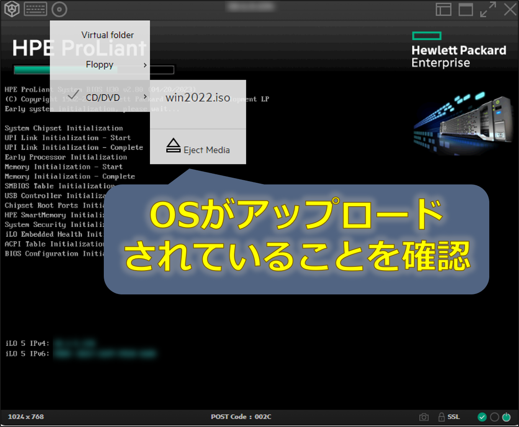Click the 'iLO 5 IPv6:' line

[27, 354]
